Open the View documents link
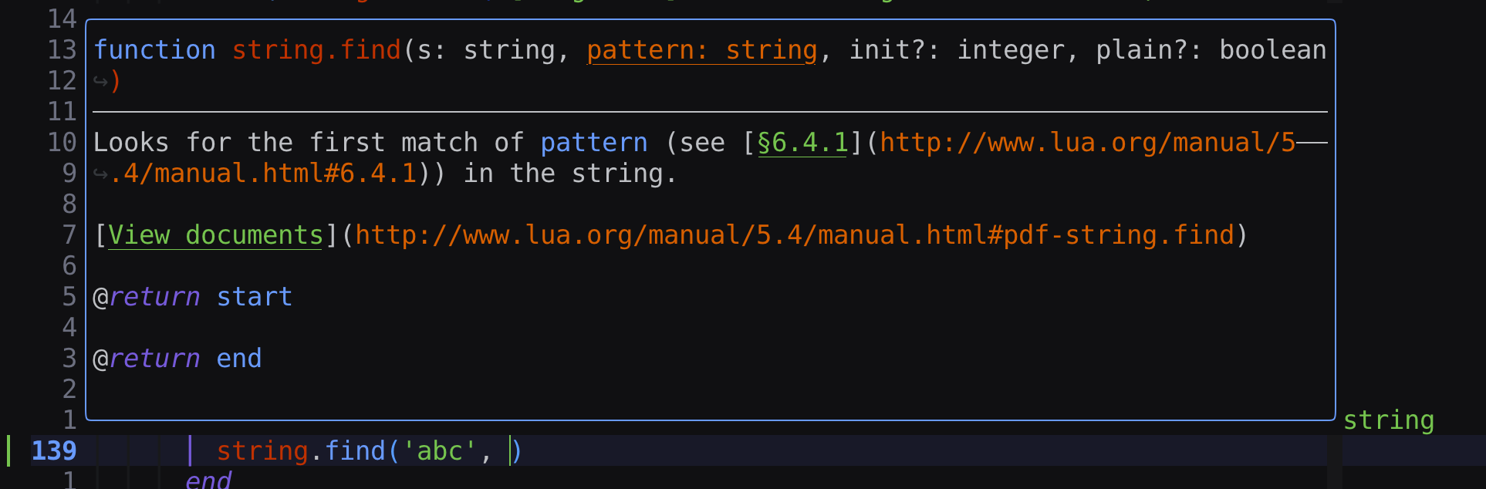1486x489 pixels. 215,235
